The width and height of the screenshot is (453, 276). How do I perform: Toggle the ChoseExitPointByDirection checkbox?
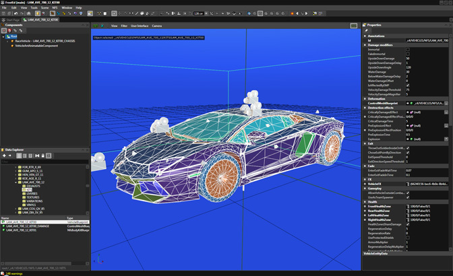[x=408, y=153]
